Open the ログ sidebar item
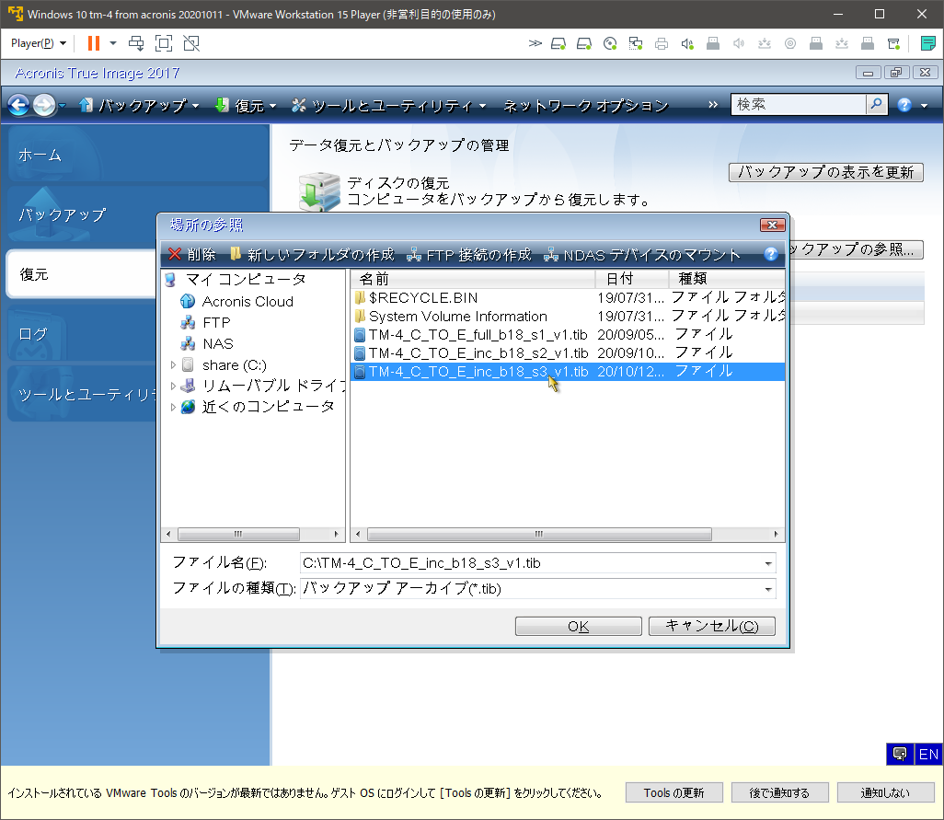 (x=81, y=334)
